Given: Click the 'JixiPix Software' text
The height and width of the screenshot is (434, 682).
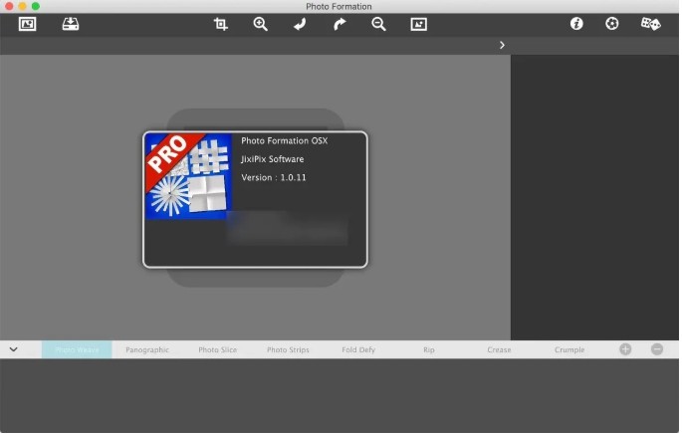Looking at the screenshot, I should [273, 159].
